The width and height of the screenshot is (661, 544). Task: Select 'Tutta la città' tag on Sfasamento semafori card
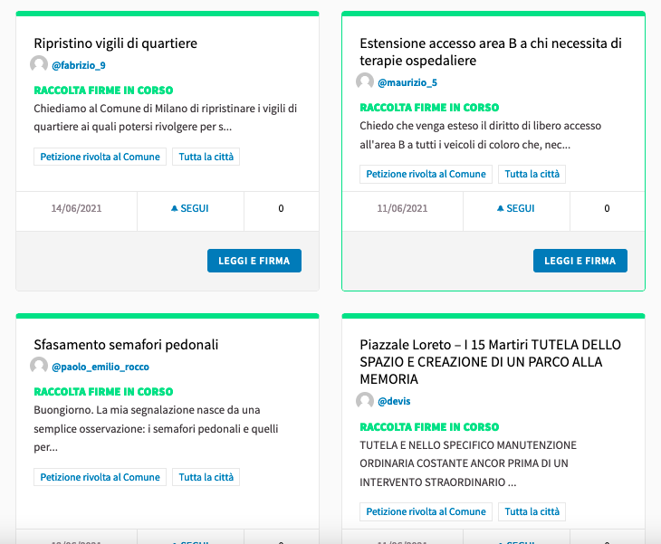pos(206,477)
